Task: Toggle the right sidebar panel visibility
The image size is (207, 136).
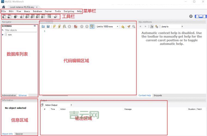Action: pyautogui.click(x=205, y=16)
